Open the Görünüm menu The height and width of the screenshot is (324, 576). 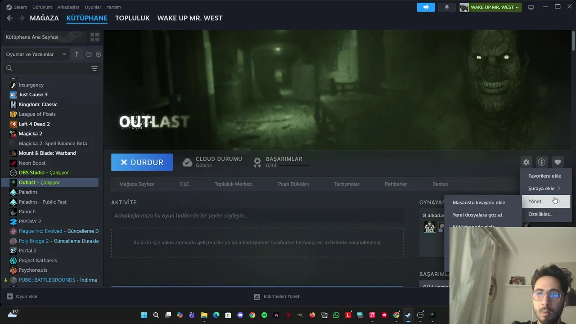click(x=42, y=7)
